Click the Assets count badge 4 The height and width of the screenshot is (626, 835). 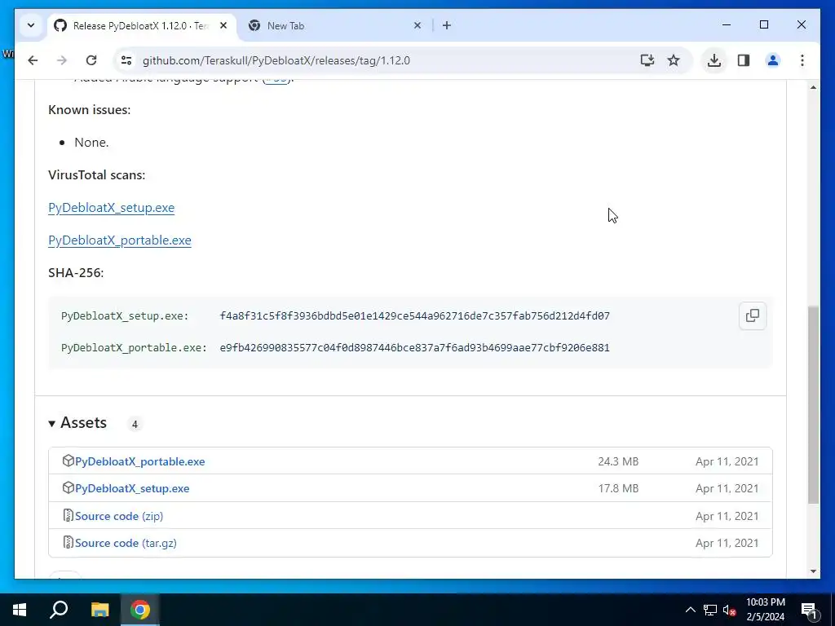pos(135,424)
